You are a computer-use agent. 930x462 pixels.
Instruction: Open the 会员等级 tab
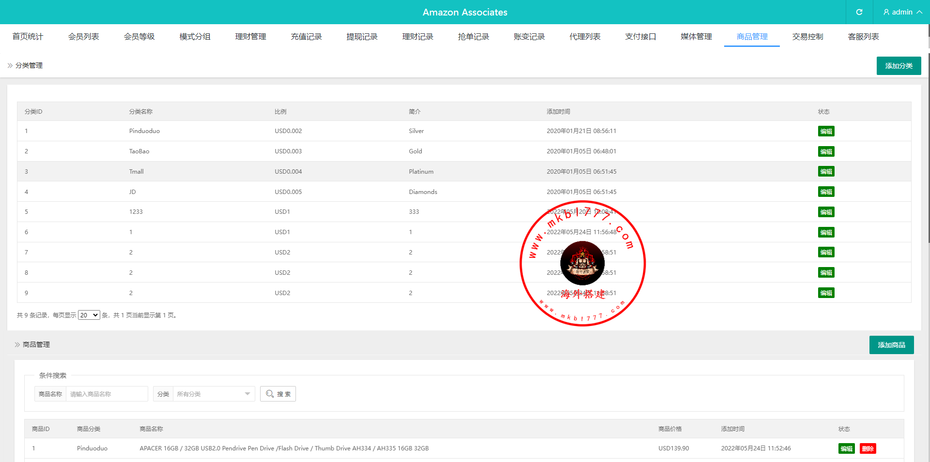139,36
